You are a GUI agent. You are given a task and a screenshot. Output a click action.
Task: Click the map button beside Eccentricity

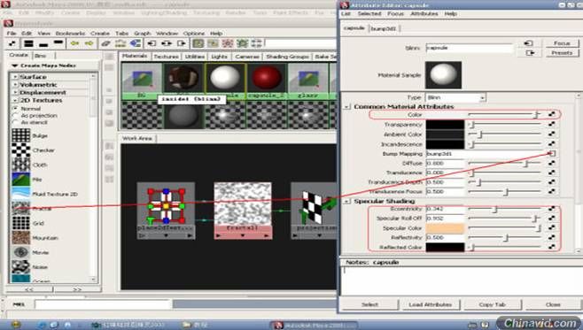point(552,208)
